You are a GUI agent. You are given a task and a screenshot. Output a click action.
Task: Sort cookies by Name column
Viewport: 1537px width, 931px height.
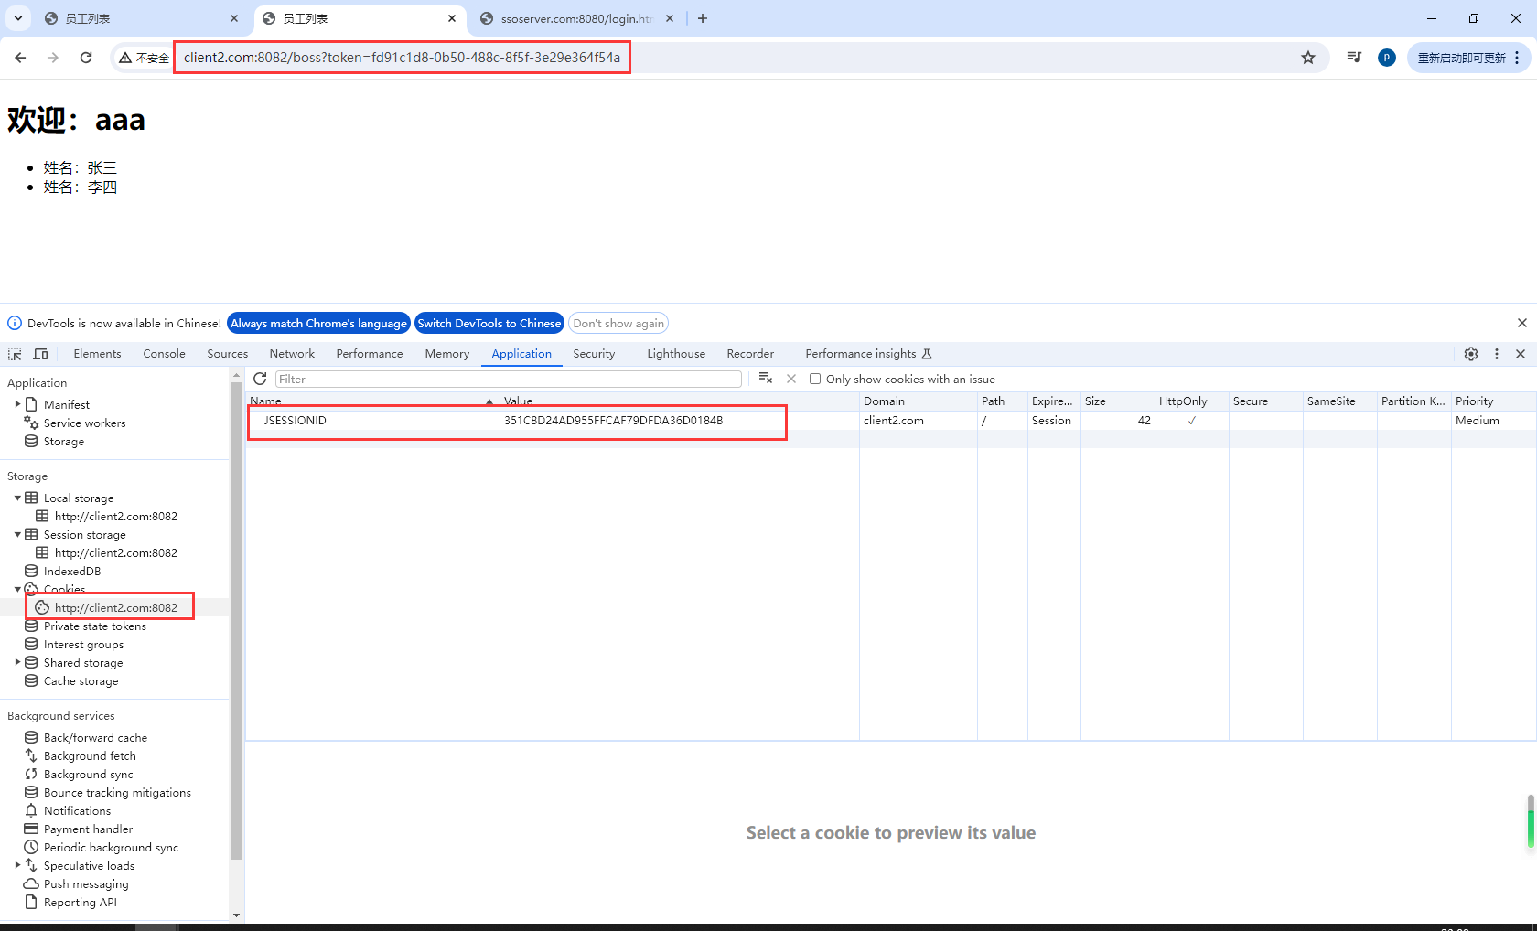point(372,401)
